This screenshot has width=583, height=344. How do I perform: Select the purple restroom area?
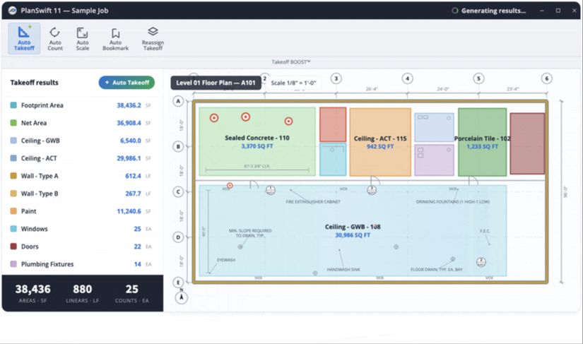pos(435,160)
